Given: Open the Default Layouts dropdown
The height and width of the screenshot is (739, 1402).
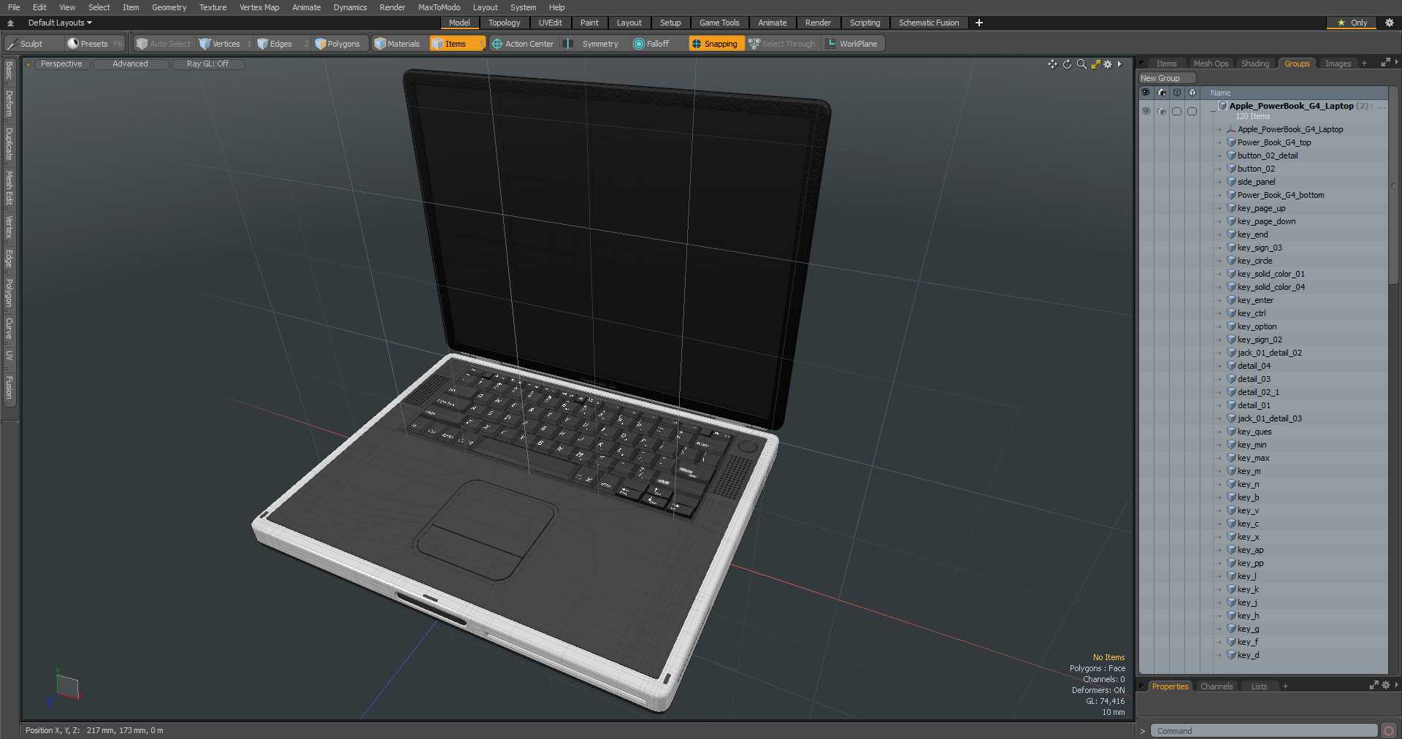Looking at the screenshot, I should (x=60, y=23).
